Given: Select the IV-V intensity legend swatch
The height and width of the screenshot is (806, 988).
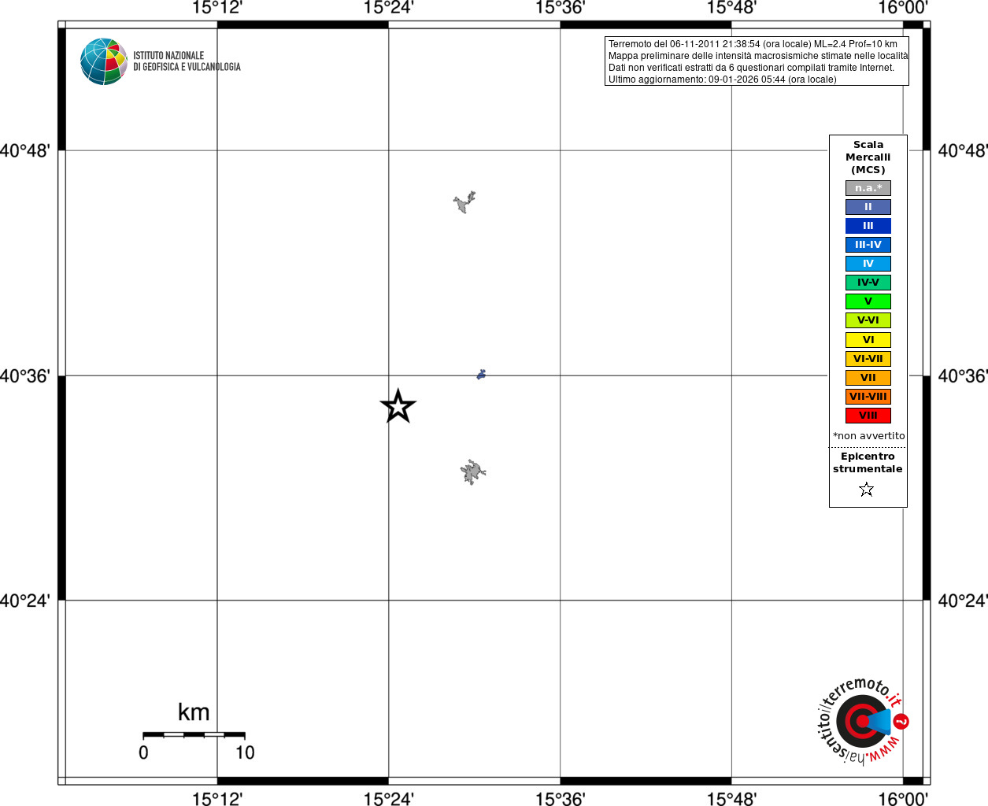Looking at the screenshot, I should click(868, 283).
